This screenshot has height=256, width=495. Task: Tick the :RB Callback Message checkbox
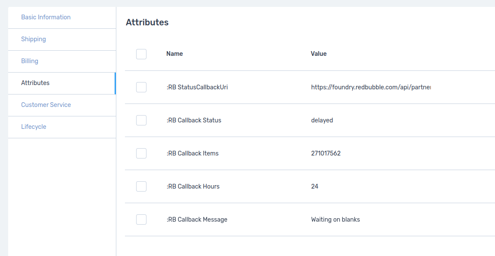tap(141, 219)
